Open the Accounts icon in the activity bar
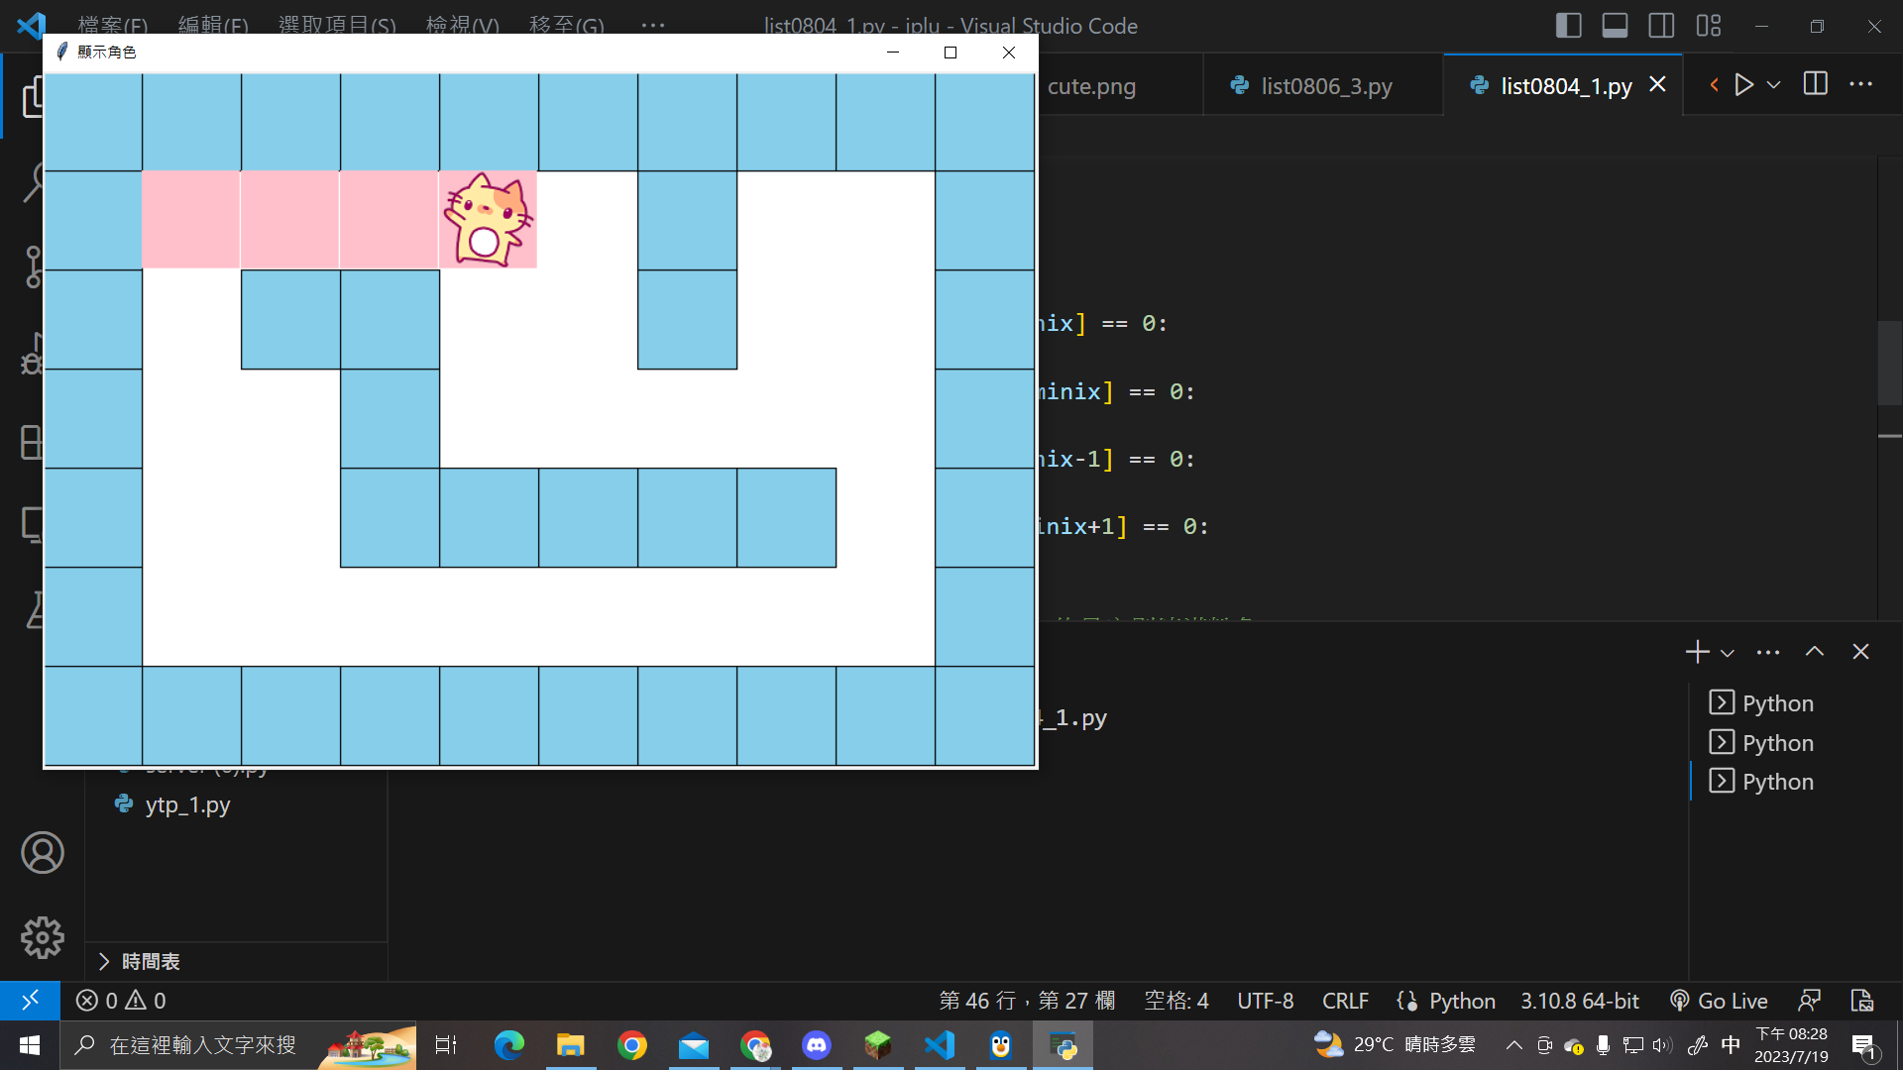Viewport: 1903px width, 1070px height. pyautogui.click(x=42, y=853)
